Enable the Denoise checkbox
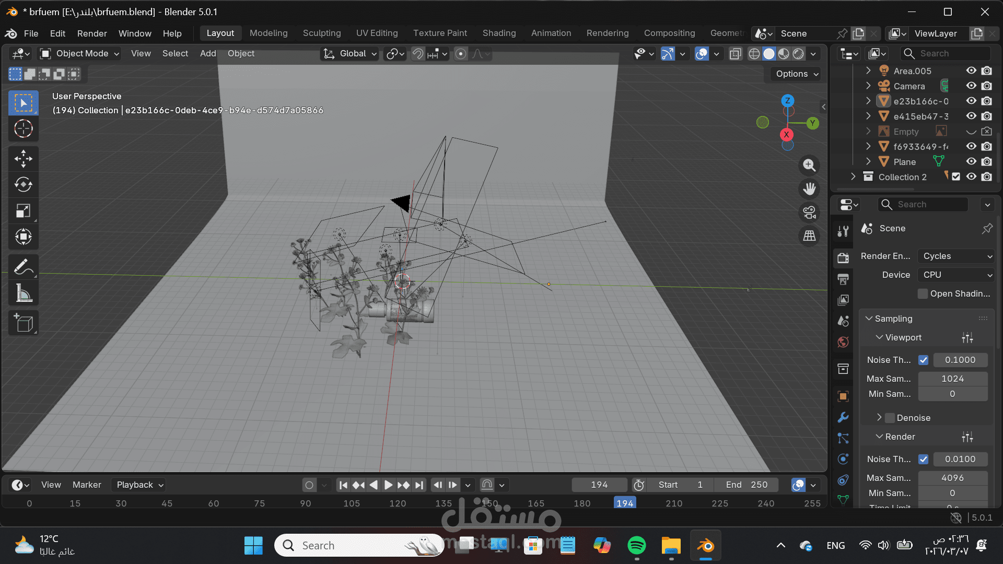 pyautogui.click(x=890, y=418)
